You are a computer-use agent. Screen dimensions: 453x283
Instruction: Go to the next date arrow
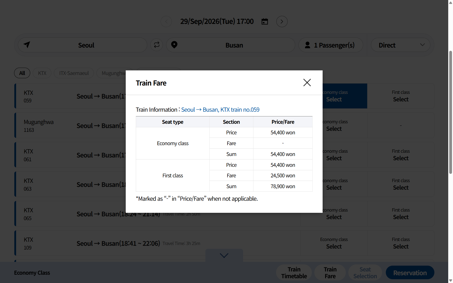(x=282, y=21)
